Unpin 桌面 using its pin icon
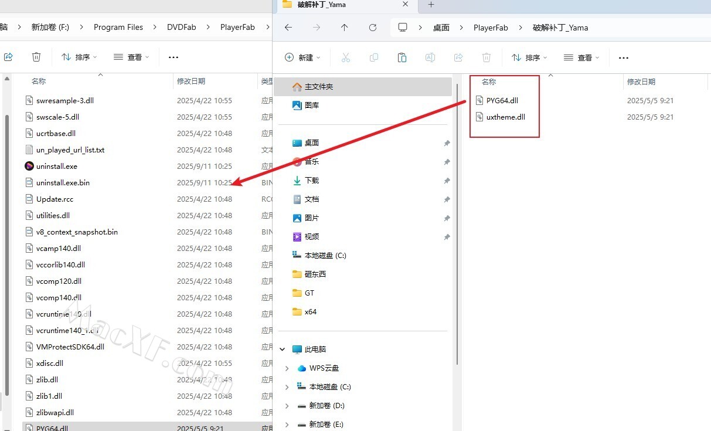 (x=447, y=143)
